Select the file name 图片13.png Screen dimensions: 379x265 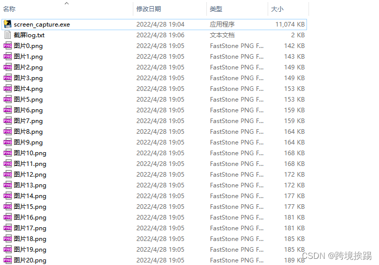coord(30,185)
